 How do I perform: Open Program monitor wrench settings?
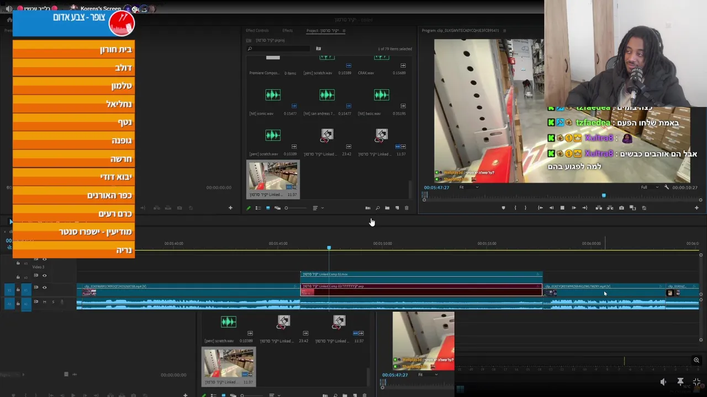tap(666, 187)
